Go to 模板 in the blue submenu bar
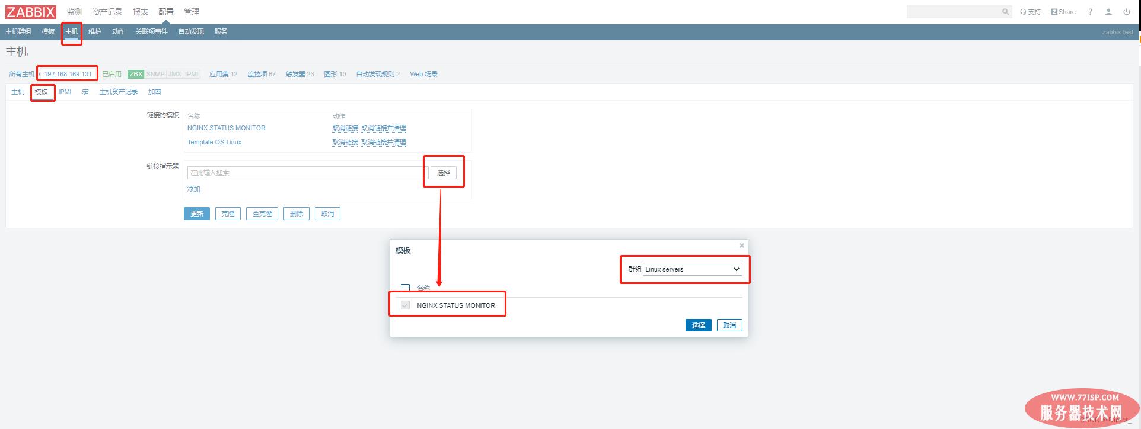 click(48, 31)
